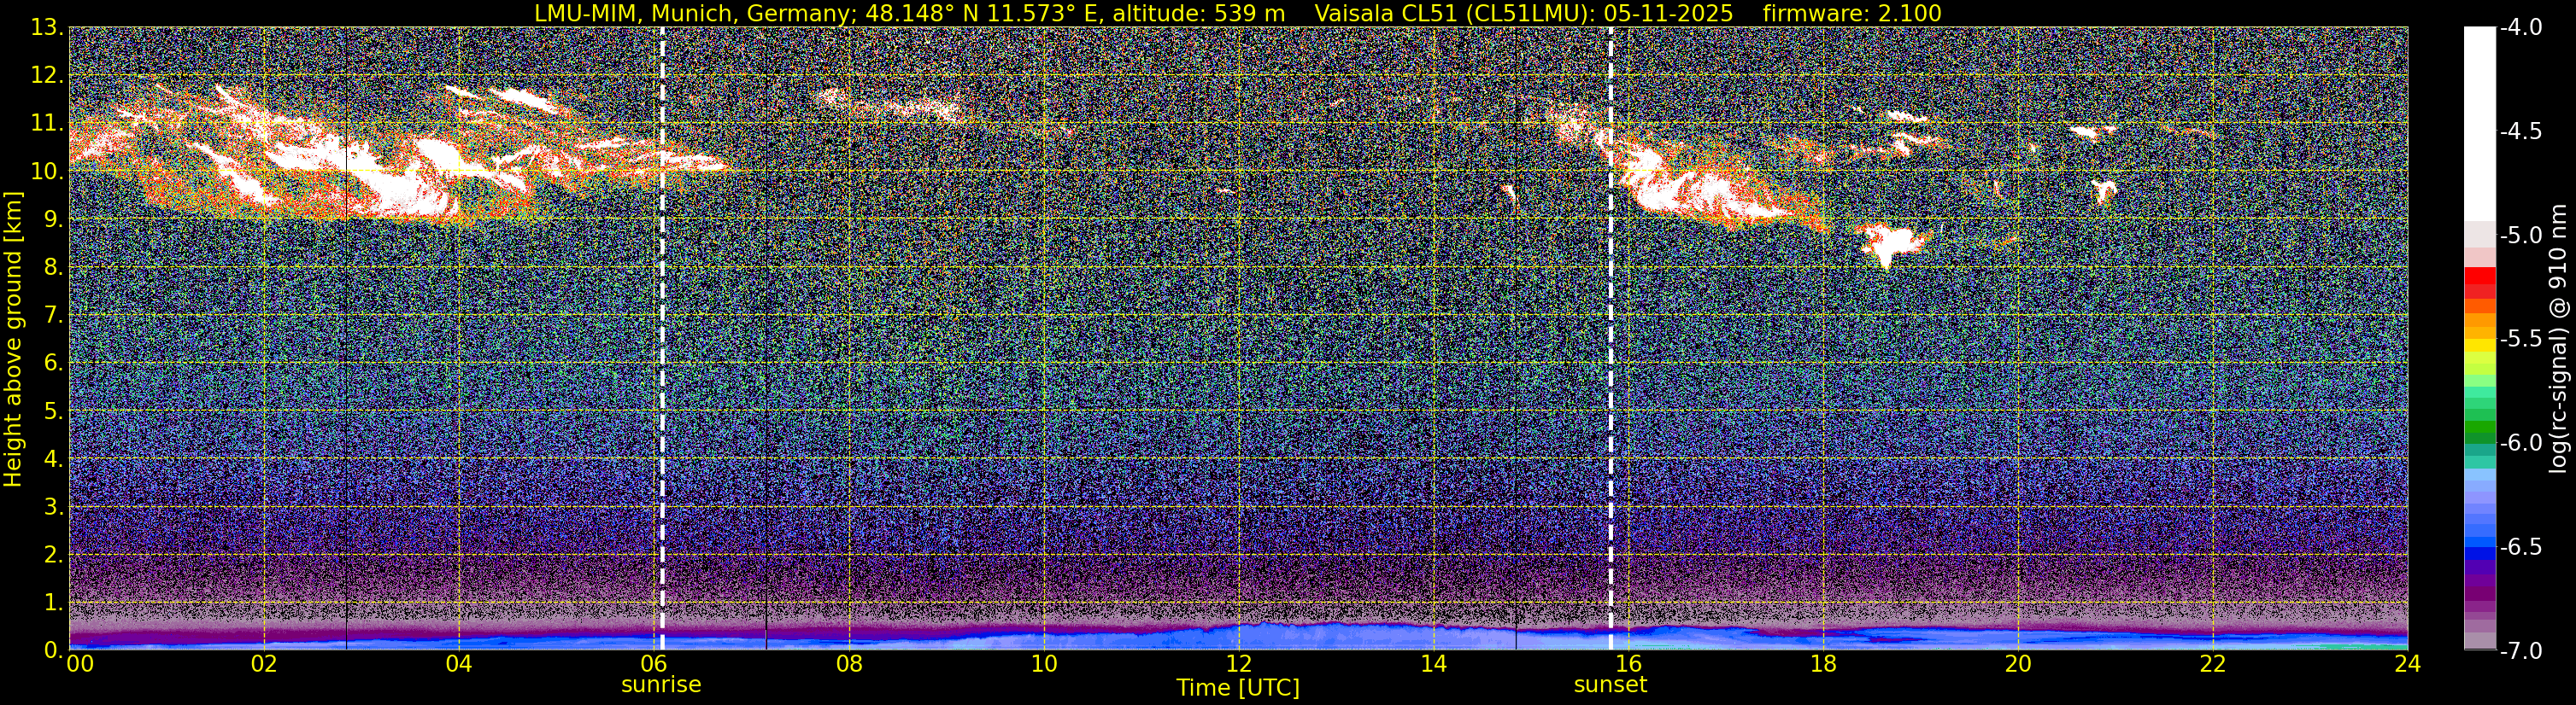Click the Vaisala CL51 (CL51LMU) date text
This screenshot has height=705, width=2576.
(1523, 14)
